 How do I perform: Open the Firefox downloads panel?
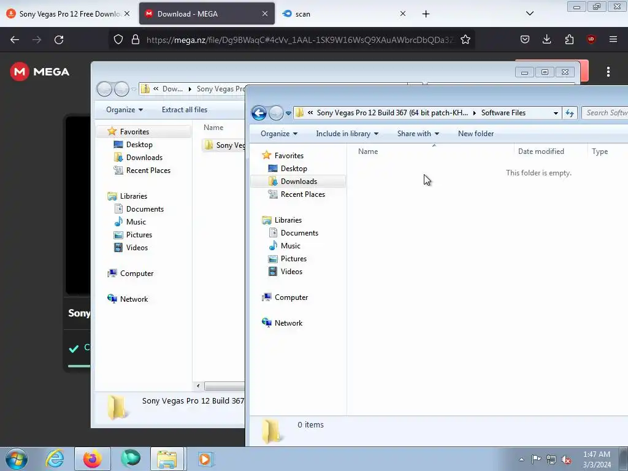(546, 40)
